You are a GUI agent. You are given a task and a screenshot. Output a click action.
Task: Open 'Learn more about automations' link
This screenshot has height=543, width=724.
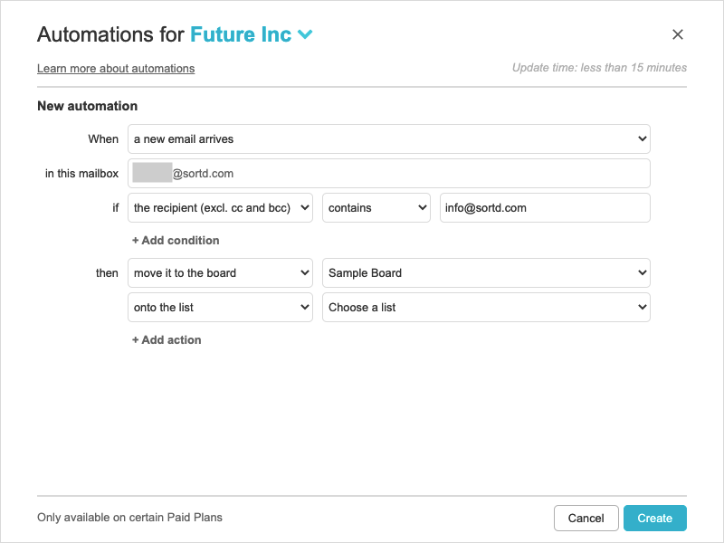coord(116,69)
